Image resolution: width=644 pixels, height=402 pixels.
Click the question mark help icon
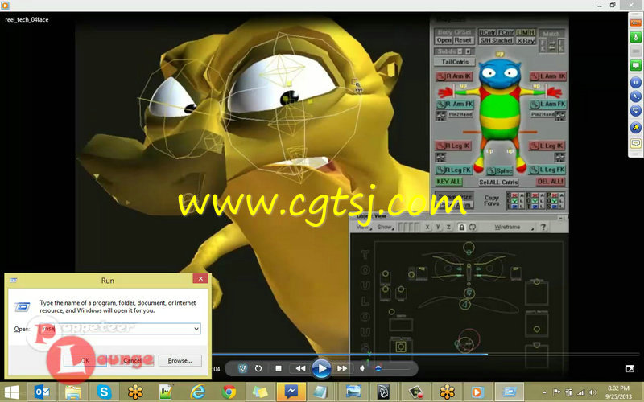coord(543,227)
